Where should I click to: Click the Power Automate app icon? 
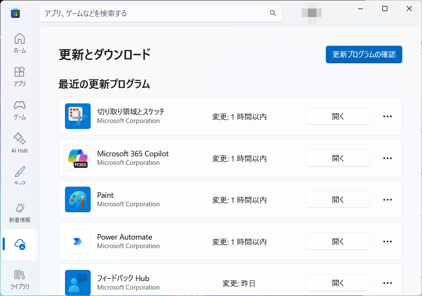point(78,241)
